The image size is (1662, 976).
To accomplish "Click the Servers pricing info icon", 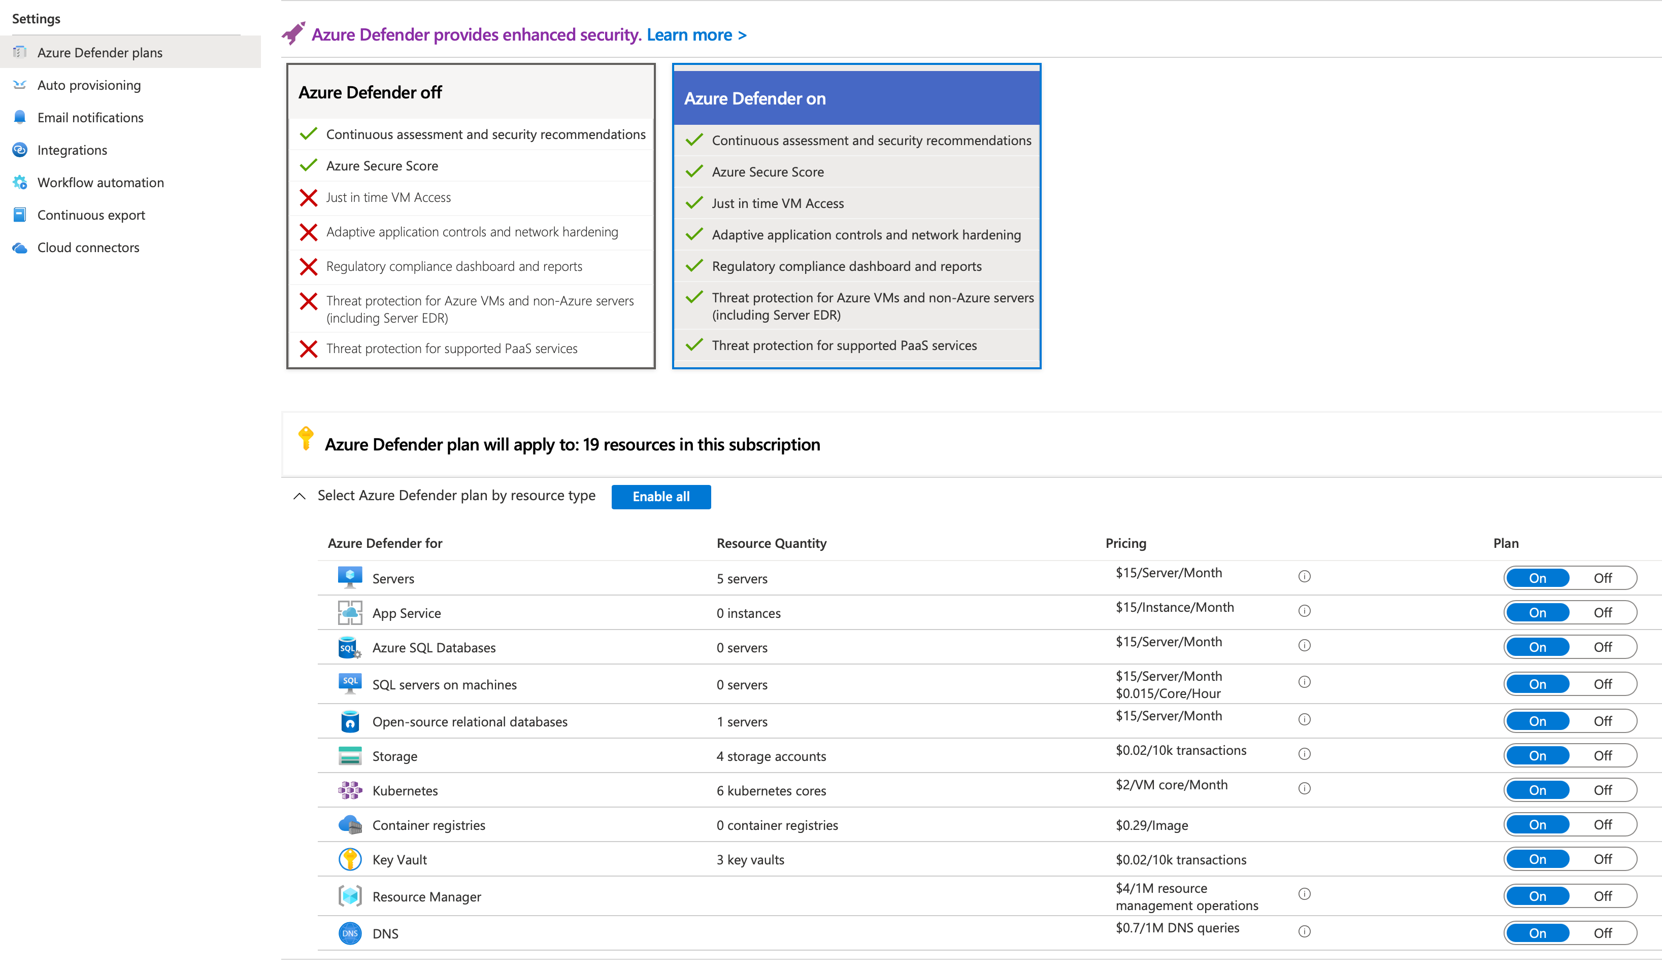I will click(1304, 577).
